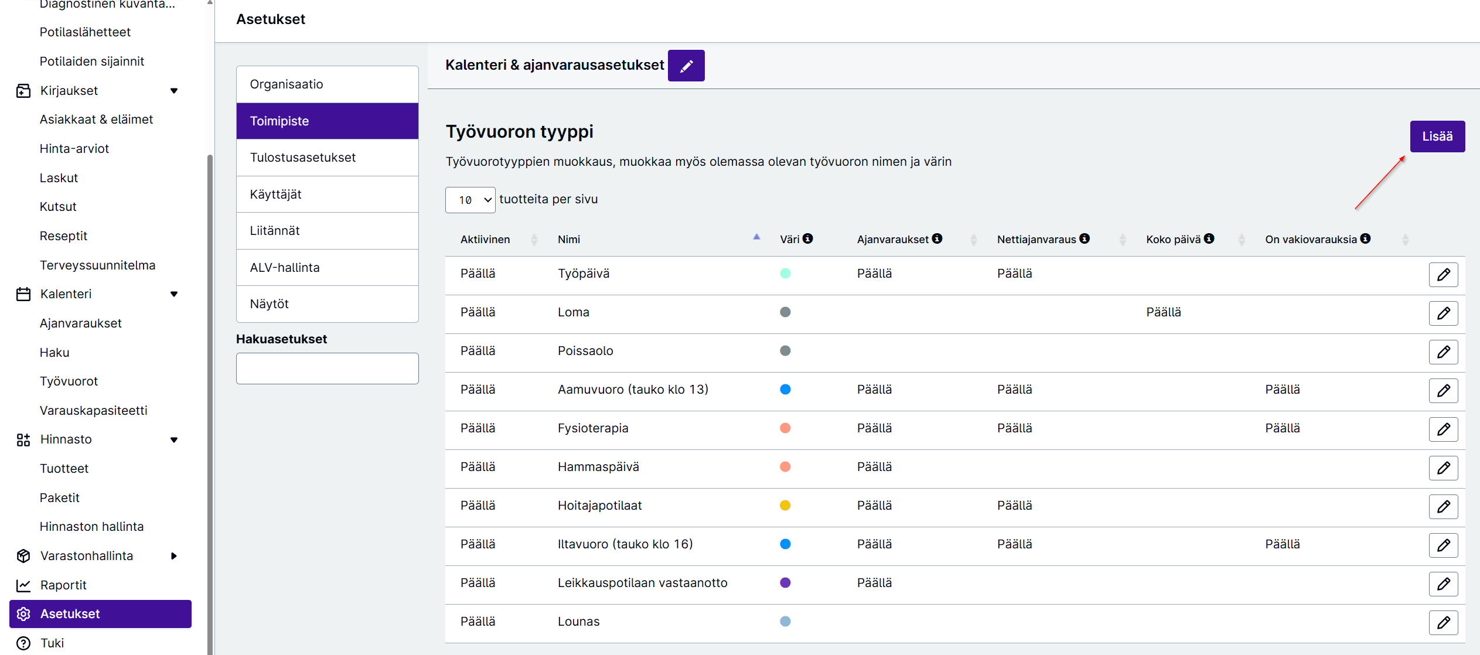The image size is (1480, 655).
Task: Click the sidebar vertical scrollbar
Action: [x=210, y=404]
